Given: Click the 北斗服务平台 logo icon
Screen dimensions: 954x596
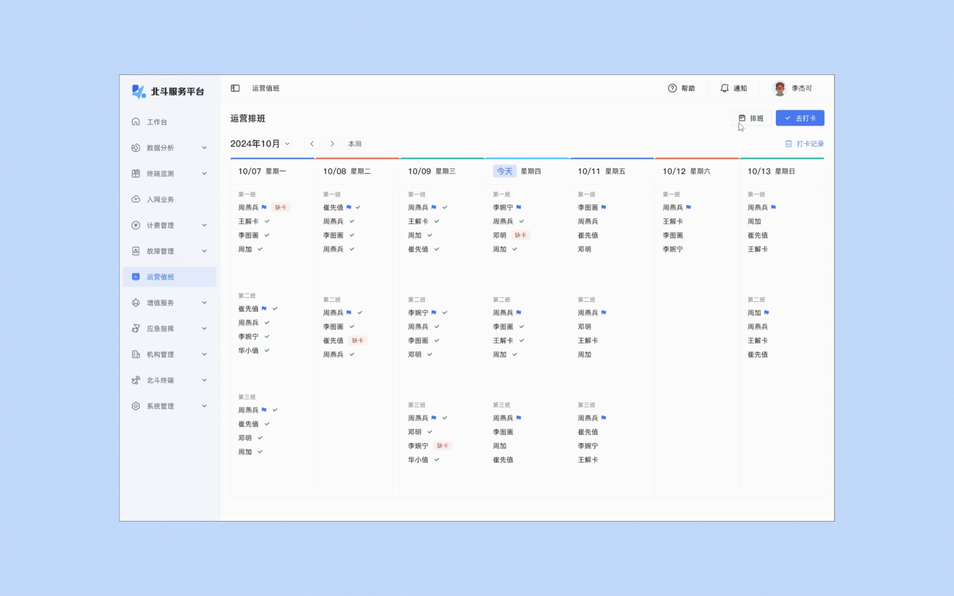Looking at the screenshot, I should point(139,91).
